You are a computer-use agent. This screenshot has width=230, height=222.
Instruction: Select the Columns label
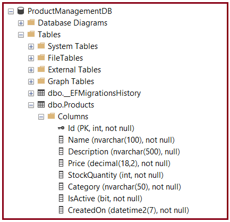click(73, 117)
